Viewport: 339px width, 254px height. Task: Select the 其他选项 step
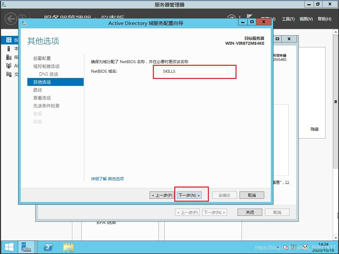tap(55, 82)
